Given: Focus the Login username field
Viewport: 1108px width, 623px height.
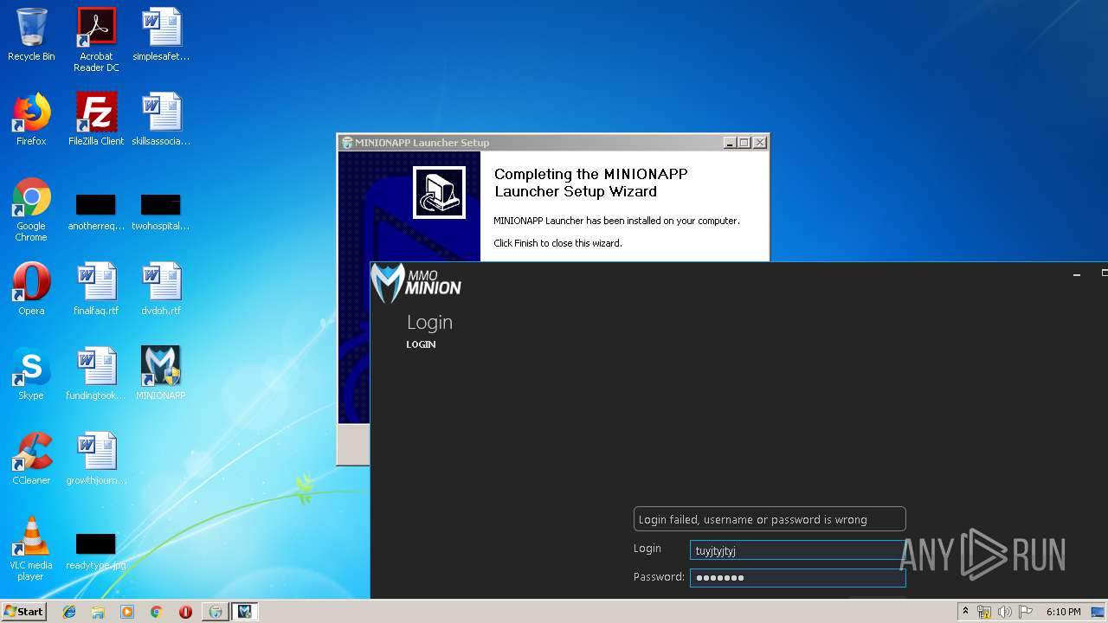Looking at the screenshot, I should point(797,550).
